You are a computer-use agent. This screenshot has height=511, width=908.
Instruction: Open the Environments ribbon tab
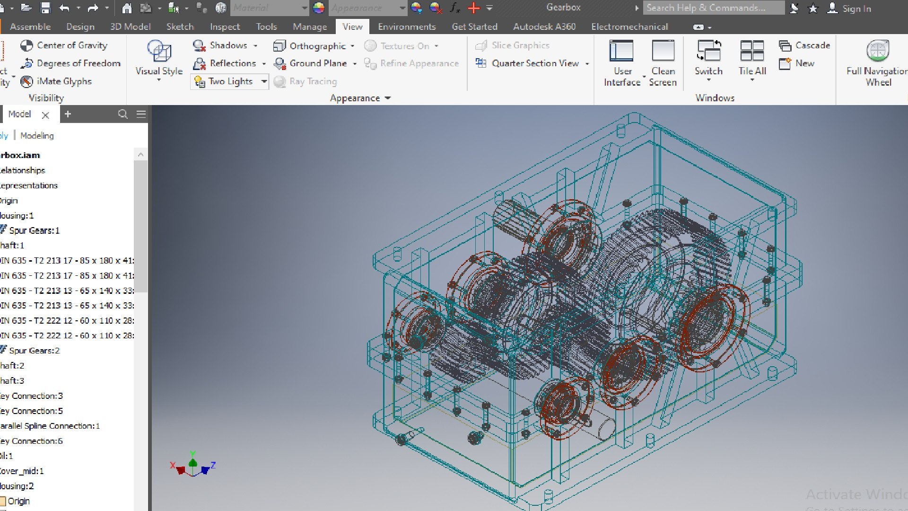[406, 27]
